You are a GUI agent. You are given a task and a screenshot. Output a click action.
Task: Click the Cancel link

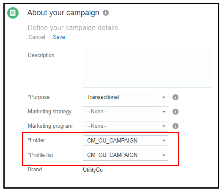coord(37,37)
